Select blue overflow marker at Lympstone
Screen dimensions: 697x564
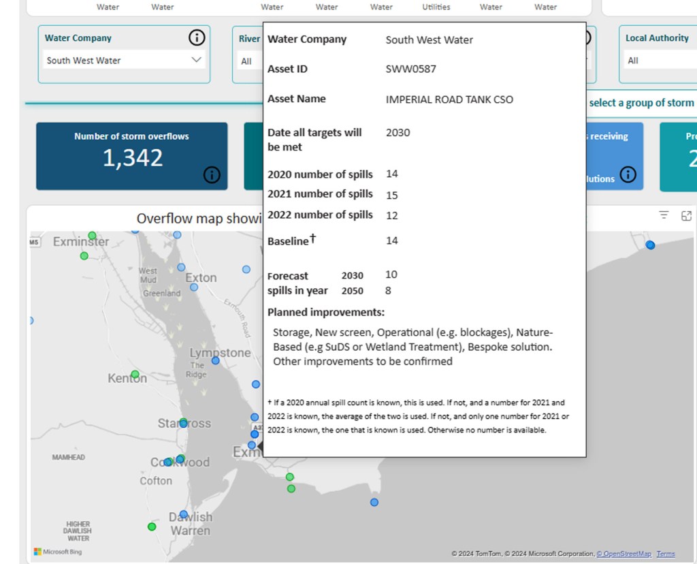216,360
